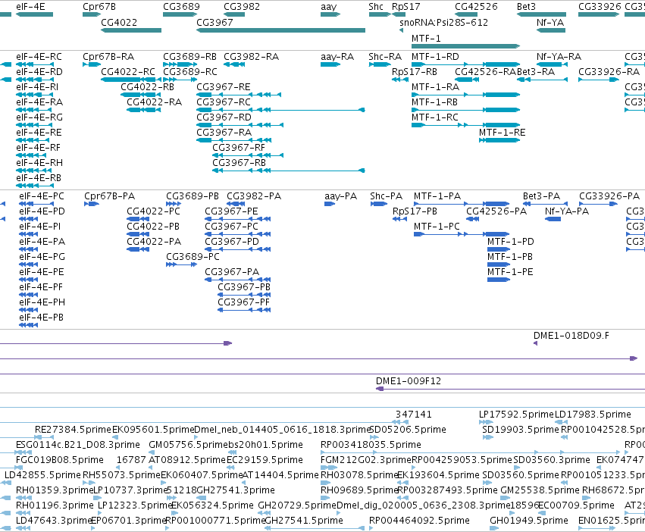Select the CG3982 gene label

[242, 7]
